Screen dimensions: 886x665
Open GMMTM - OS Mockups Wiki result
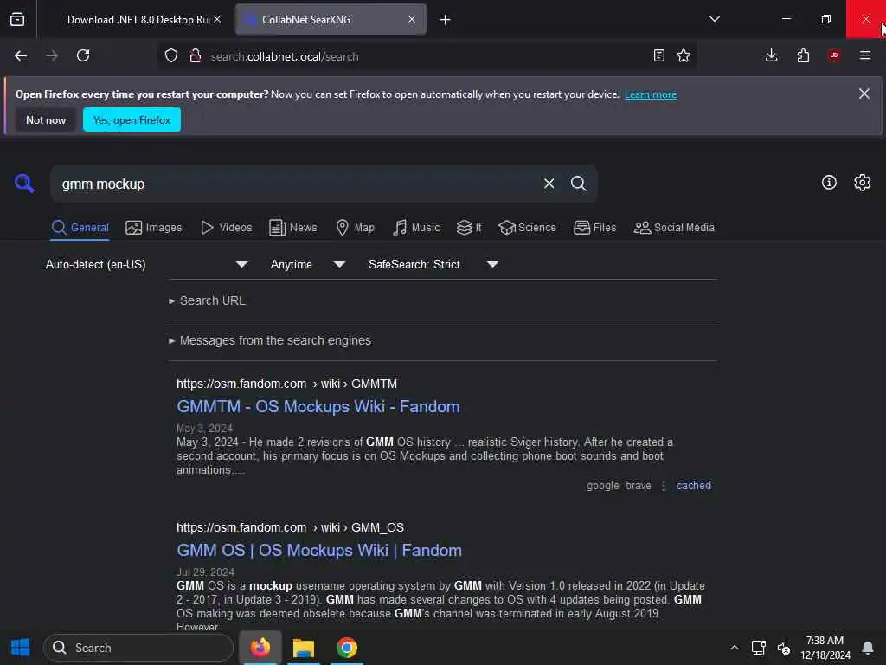point(318,407)
